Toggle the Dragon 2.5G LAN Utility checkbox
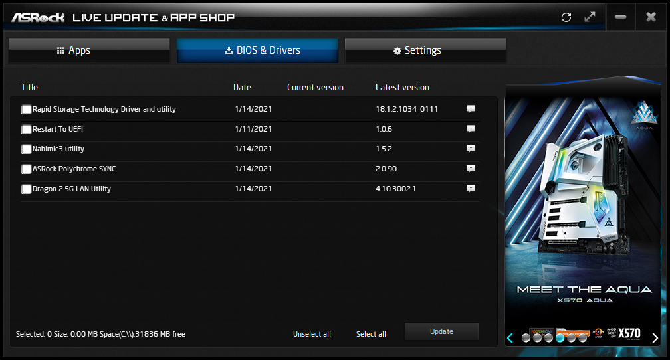The height and width of the screenshot is (360, 670). [x=26, y=189]
